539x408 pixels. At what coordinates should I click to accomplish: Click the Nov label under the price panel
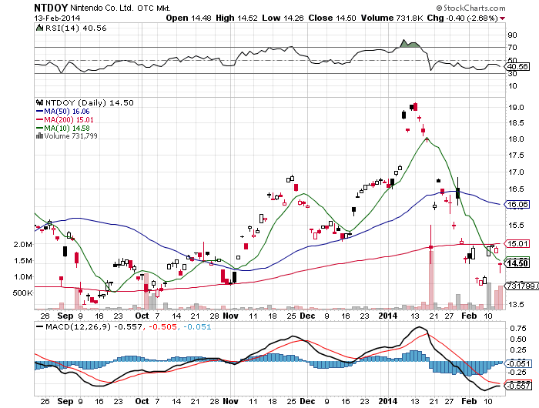pyautogui.click(x=230, y=316)
